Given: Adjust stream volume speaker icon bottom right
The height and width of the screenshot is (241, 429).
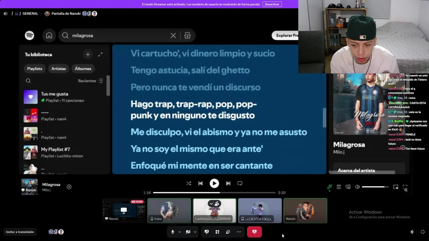Looking at the screenshot, I should coord(412,232).
